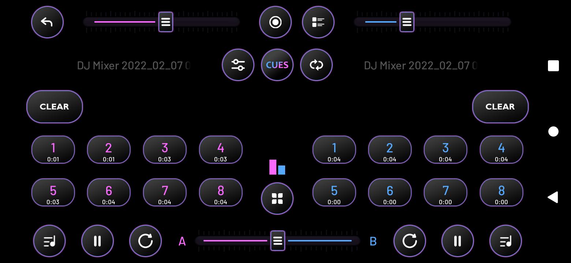Viewport: 571px width, 263px height.
Task: Select the CUES tab button
Action: (277, 65)
